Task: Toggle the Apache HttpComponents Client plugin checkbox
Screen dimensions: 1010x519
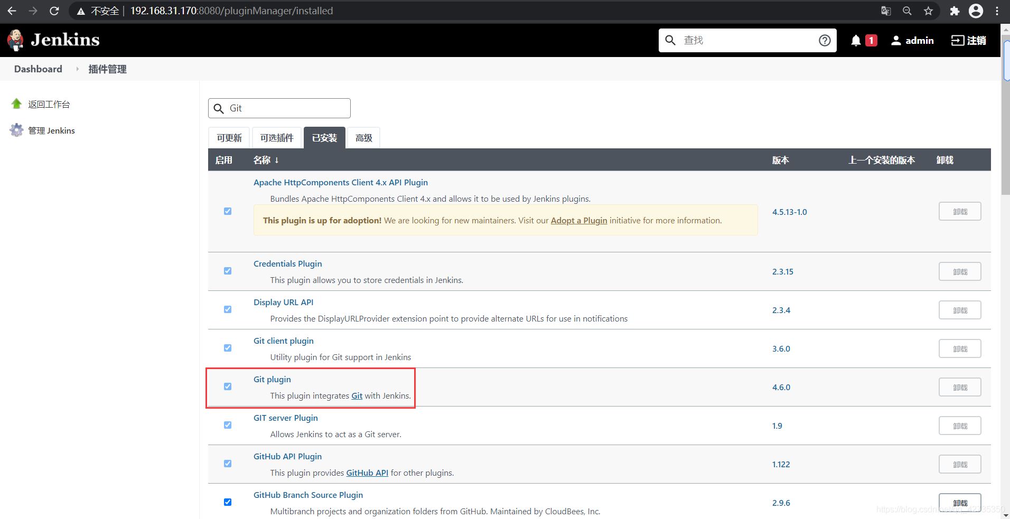Action: coord(228,211)
